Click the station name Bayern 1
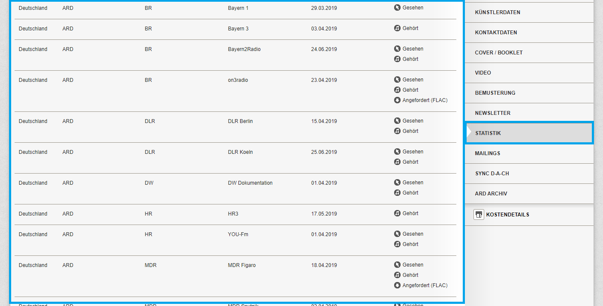Screen dimensions: 603x306 click(238, 8)
